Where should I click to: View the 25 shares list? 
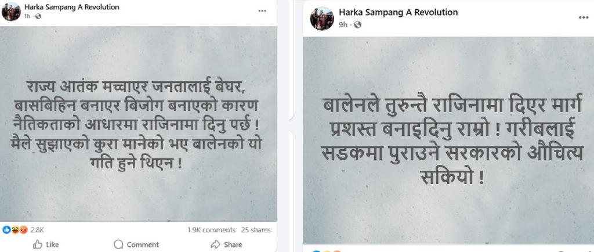point(256,230)
